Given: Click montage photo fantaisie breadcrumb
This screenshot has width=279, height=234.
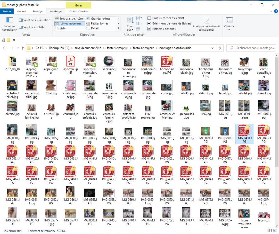Looking at the screenshot, I should (175, 48).
